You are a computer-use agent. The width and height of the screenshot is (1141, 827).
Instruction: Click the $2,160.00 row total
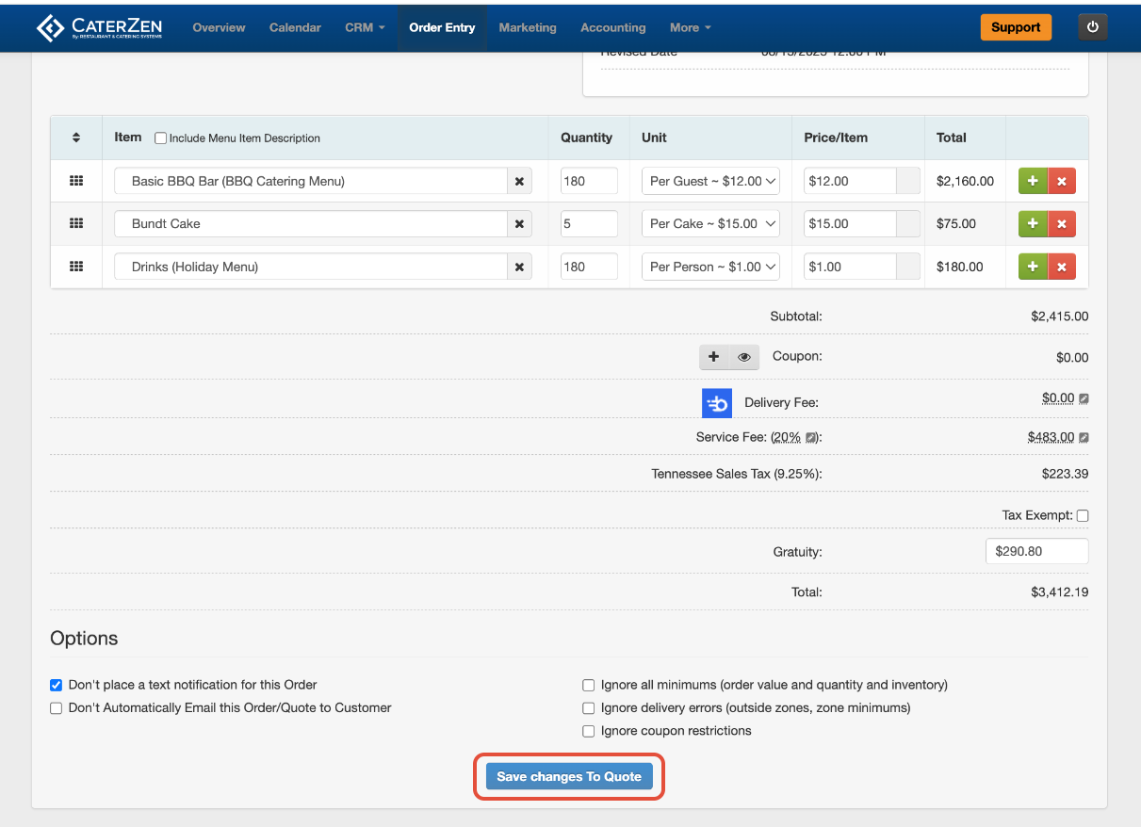point(965,181)
